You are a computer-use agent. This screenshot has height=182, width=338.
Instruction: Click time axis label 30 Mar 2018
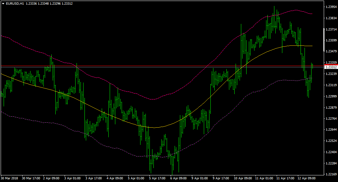pos(10,178)
